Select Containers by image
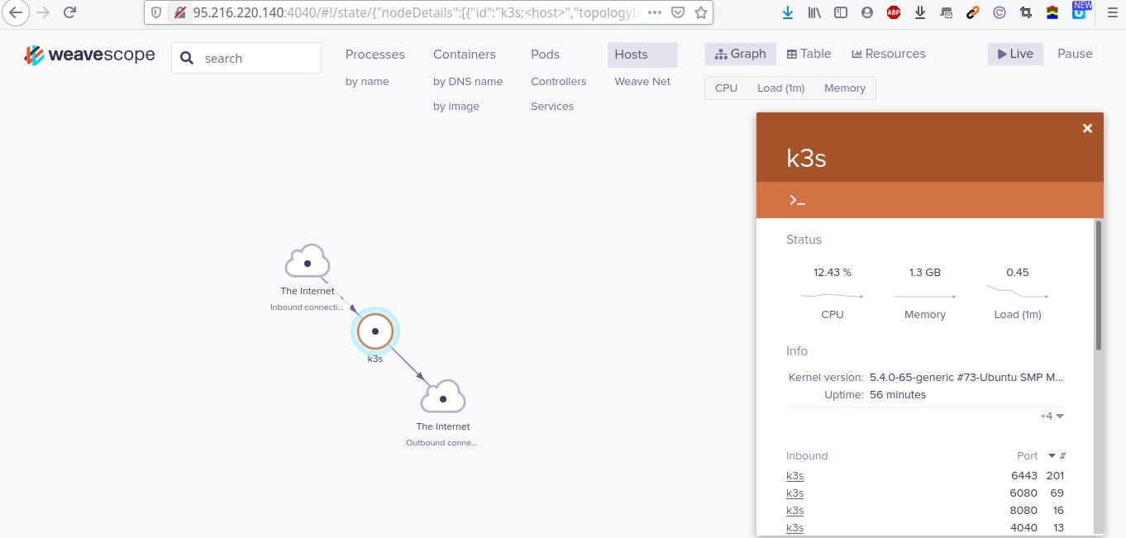The width and height of the screenshot is (1126, 538). coord(456,107)
